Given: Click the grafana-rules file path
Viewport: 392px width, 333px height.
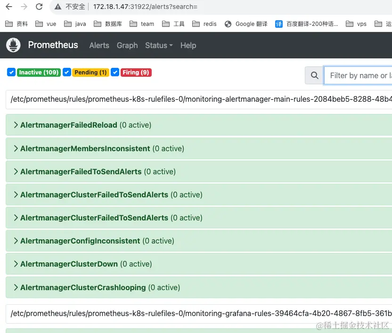Looking at the screenshot, I should pos(201,313).
